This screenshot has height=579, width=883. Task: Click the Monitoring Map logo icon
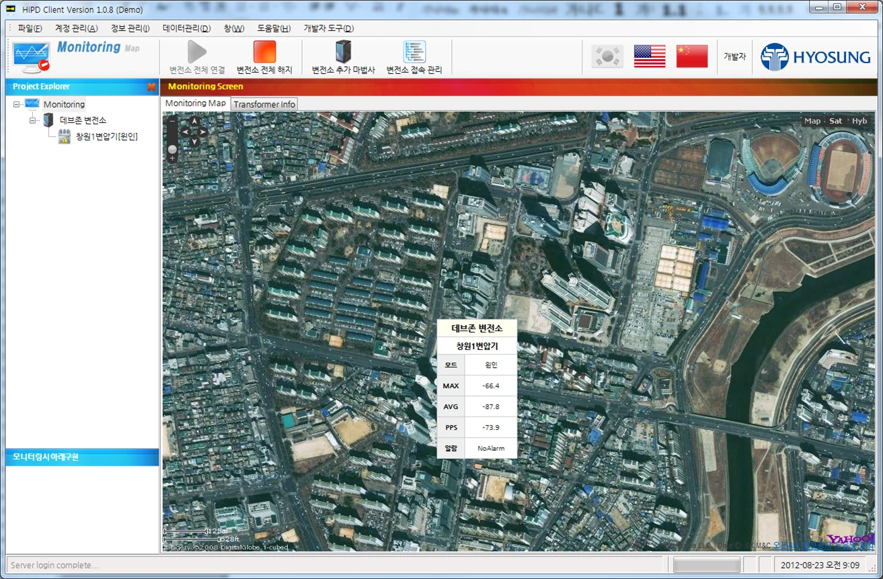[x=31, y=57]
